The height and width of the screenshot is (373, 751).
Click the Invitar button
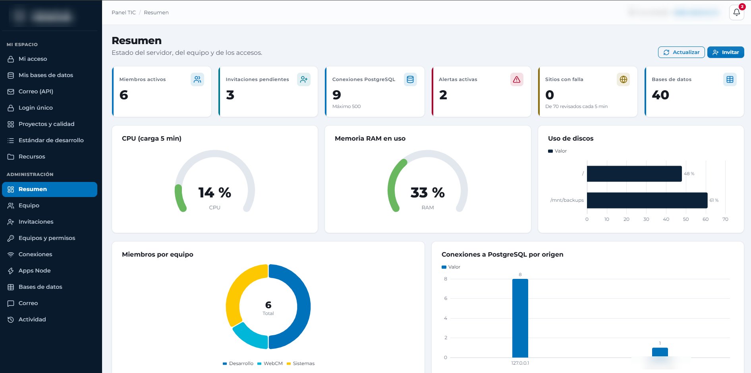tap(725, 52)
